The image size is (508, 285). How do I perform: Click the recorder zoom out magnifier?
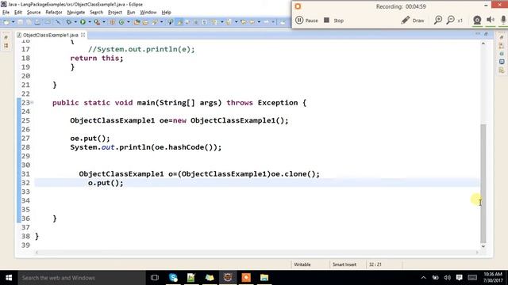tap(450, 20)
